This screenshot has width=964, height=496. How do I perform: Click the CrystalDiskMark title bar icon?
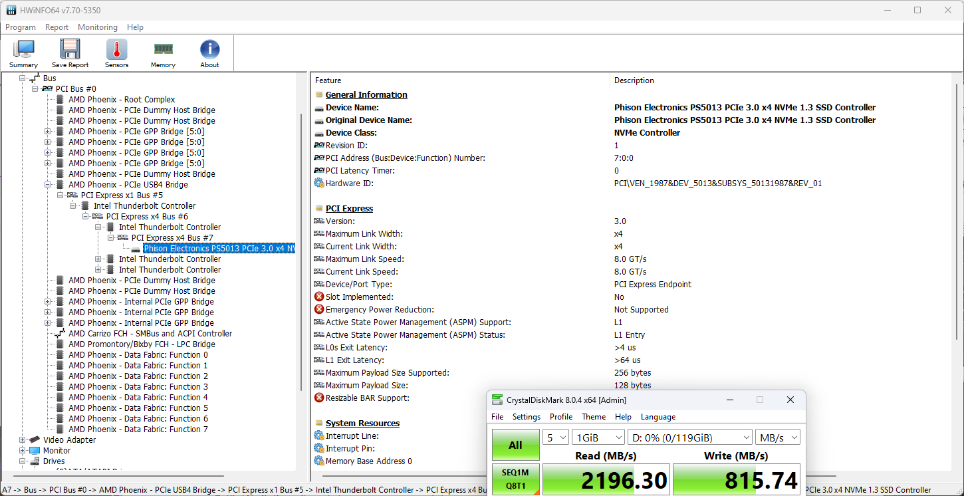click(x=497, y=400)
